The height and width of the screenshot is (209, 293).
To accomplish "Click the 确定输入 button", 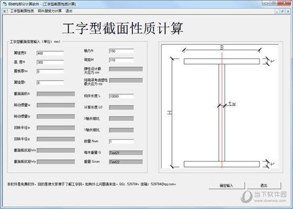I will (227, 185).
